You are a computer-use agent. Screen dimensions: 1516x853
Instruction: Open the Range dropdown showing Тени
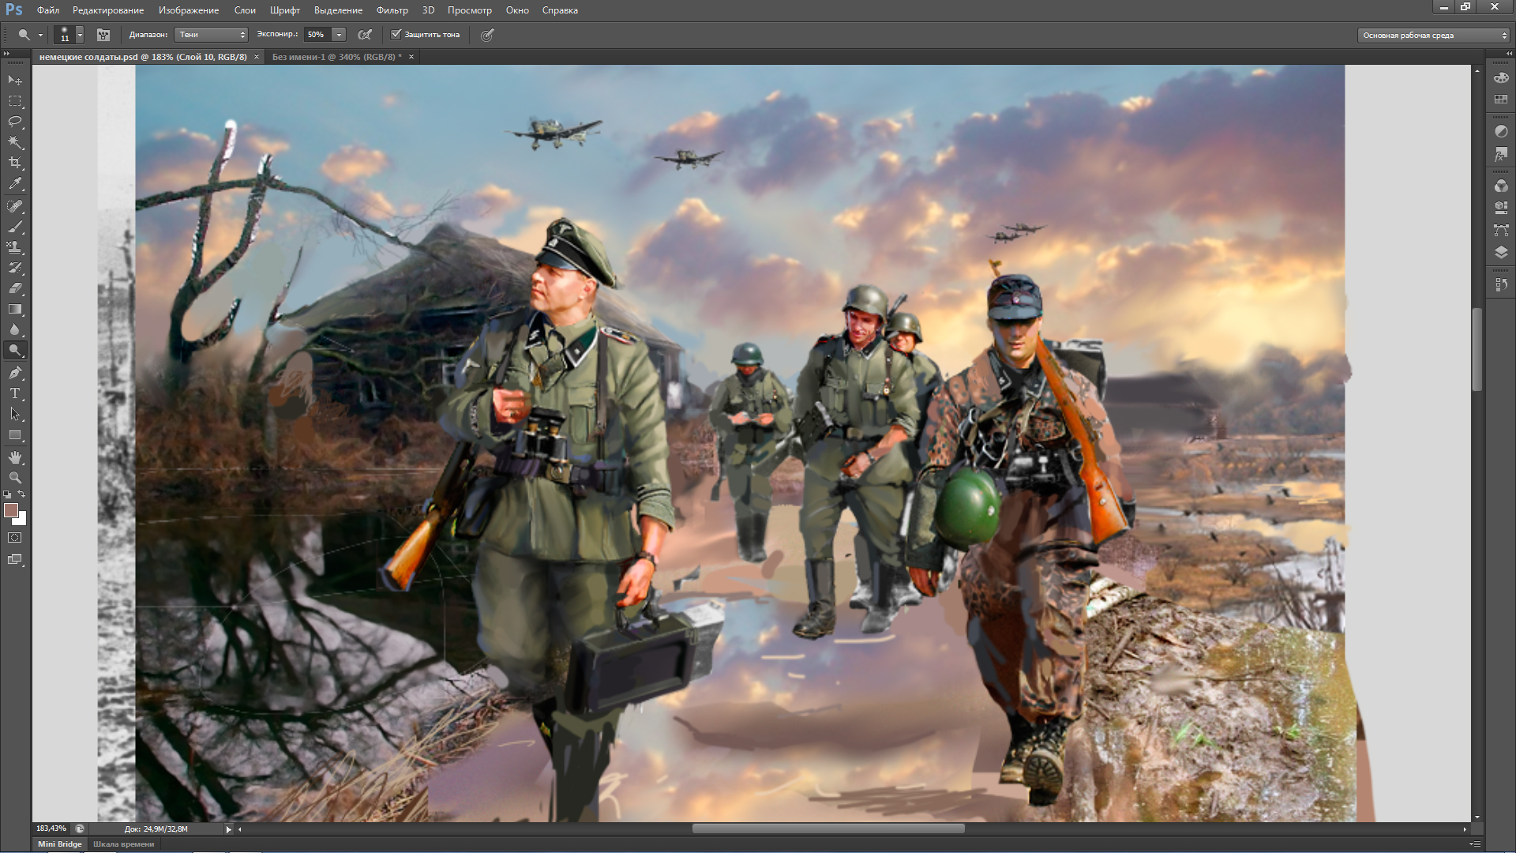point(211,35)
